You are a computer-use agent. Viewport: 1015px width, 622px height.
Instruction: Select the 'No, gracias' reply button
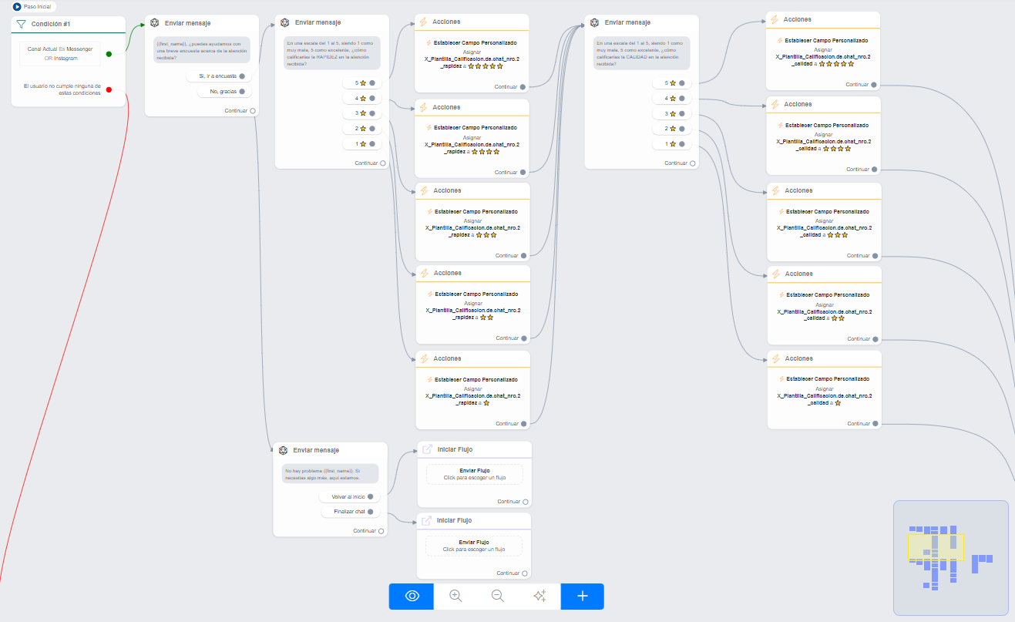tap(223, 92)
